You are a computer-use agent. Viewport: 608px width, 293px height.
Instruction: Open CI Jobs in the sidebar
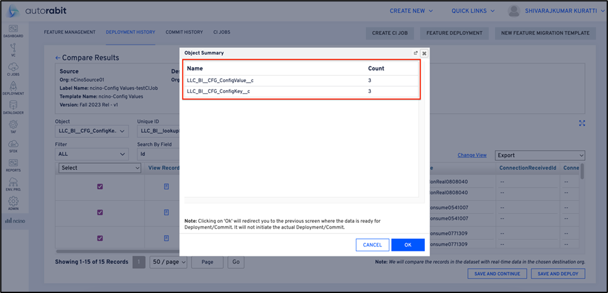tap(13, 69)
